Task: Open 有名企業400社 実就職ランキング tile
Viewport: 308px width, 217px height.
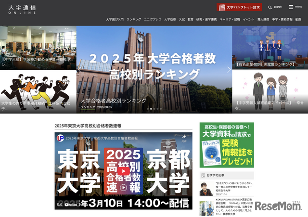Action: tap(270, 48)
